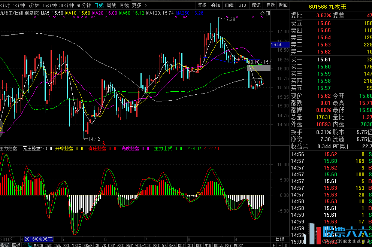This screenshot has width=372, height=247.
Task: Select the TRIX indicator tab
Action: click(76, 245)
